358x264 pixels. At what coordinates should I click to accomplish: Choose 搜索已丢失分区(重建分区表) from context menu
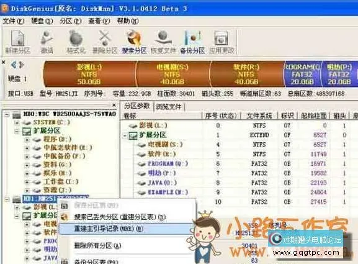(120, 217)
